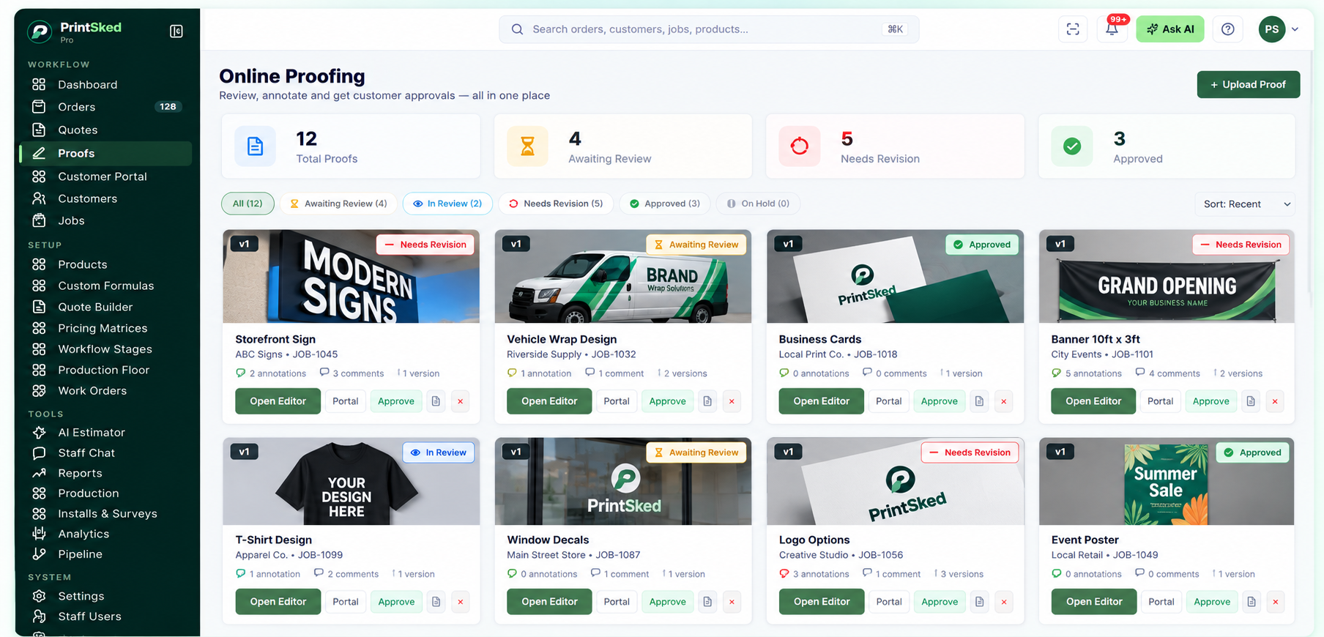Show the All (12) proofs filter
The image size is (1324, 637).
(248, 204)
